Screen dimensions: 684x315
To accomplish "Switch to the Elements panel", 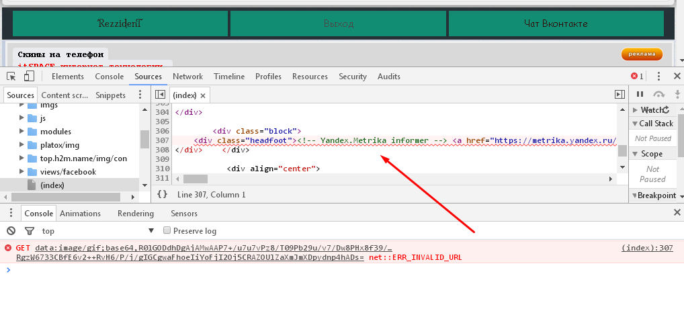I will (68, 77).
